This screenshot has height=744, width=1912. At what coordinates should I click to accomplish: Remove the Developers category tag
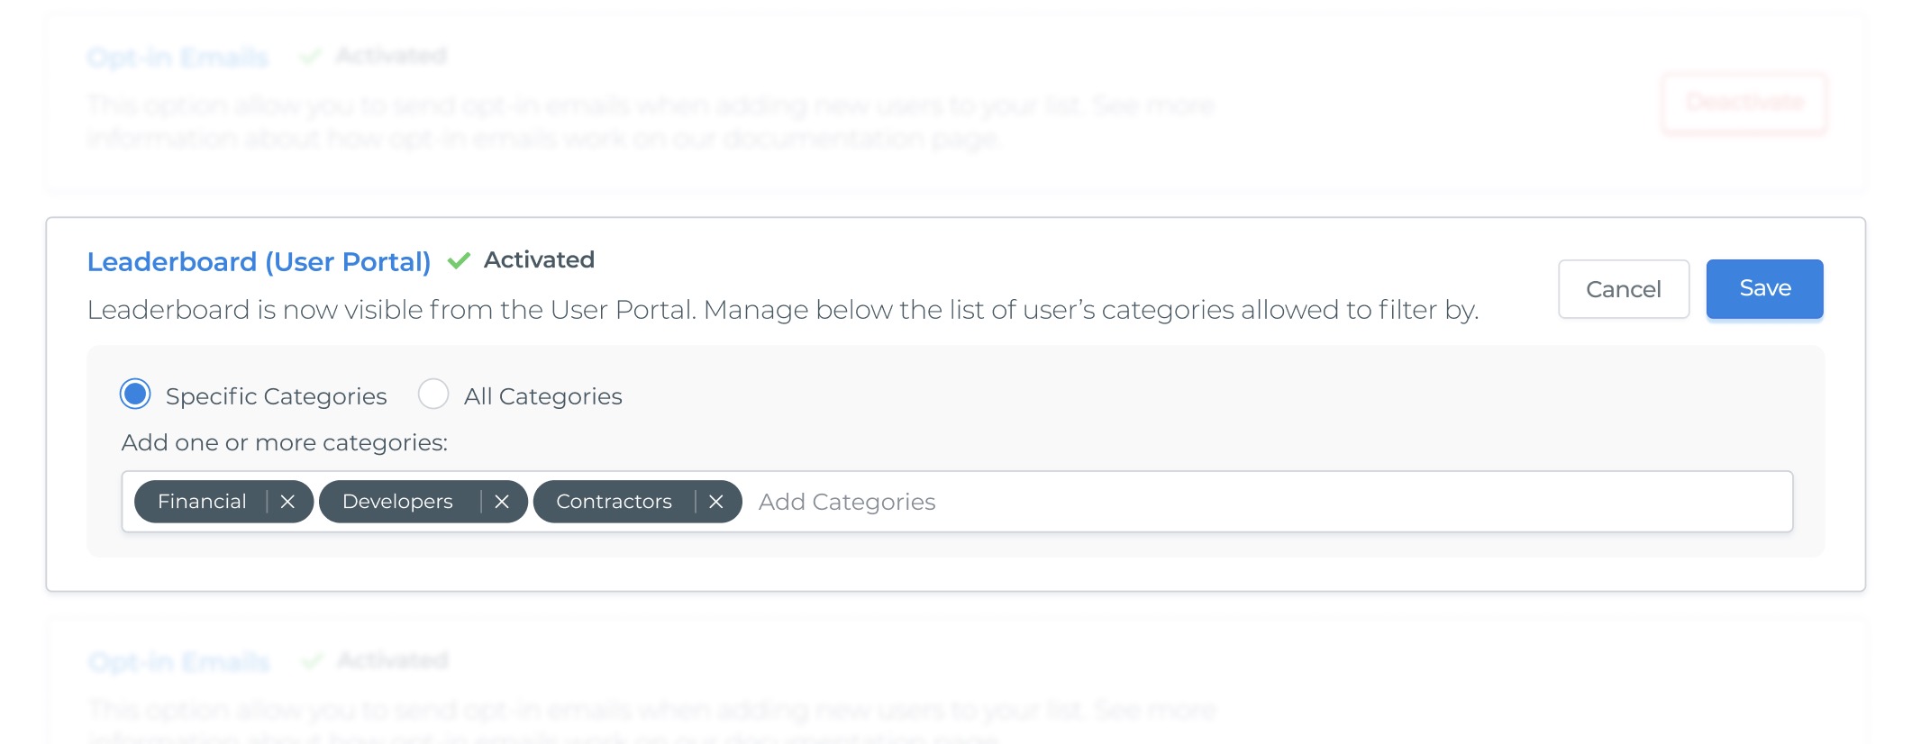point(502,502)
